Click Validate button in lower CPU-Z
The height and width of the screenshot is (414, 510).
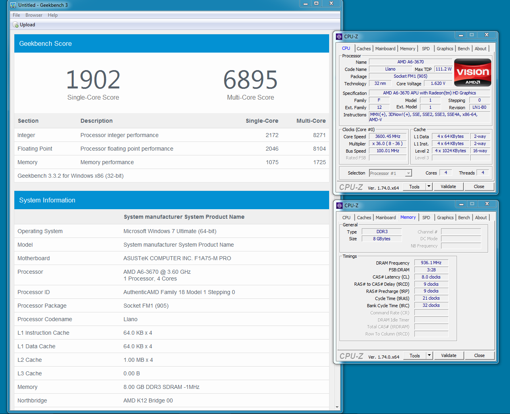[449, 355]
